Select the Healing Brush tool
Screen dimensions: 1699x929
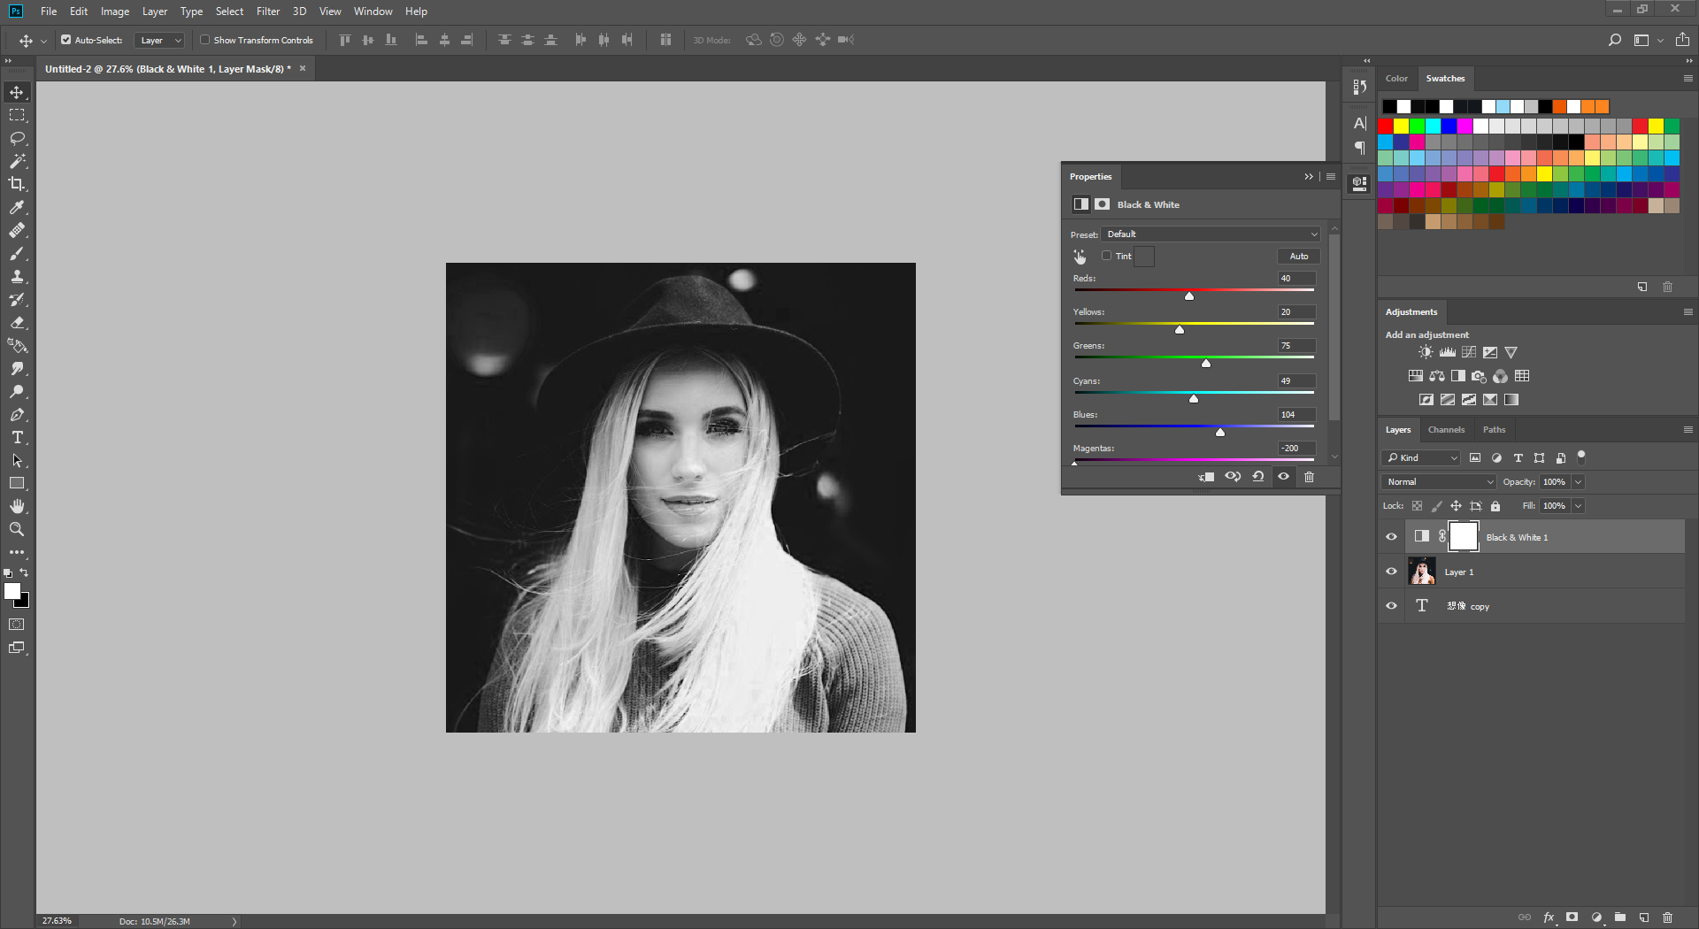pyautogui.click(x=17, y=230)
